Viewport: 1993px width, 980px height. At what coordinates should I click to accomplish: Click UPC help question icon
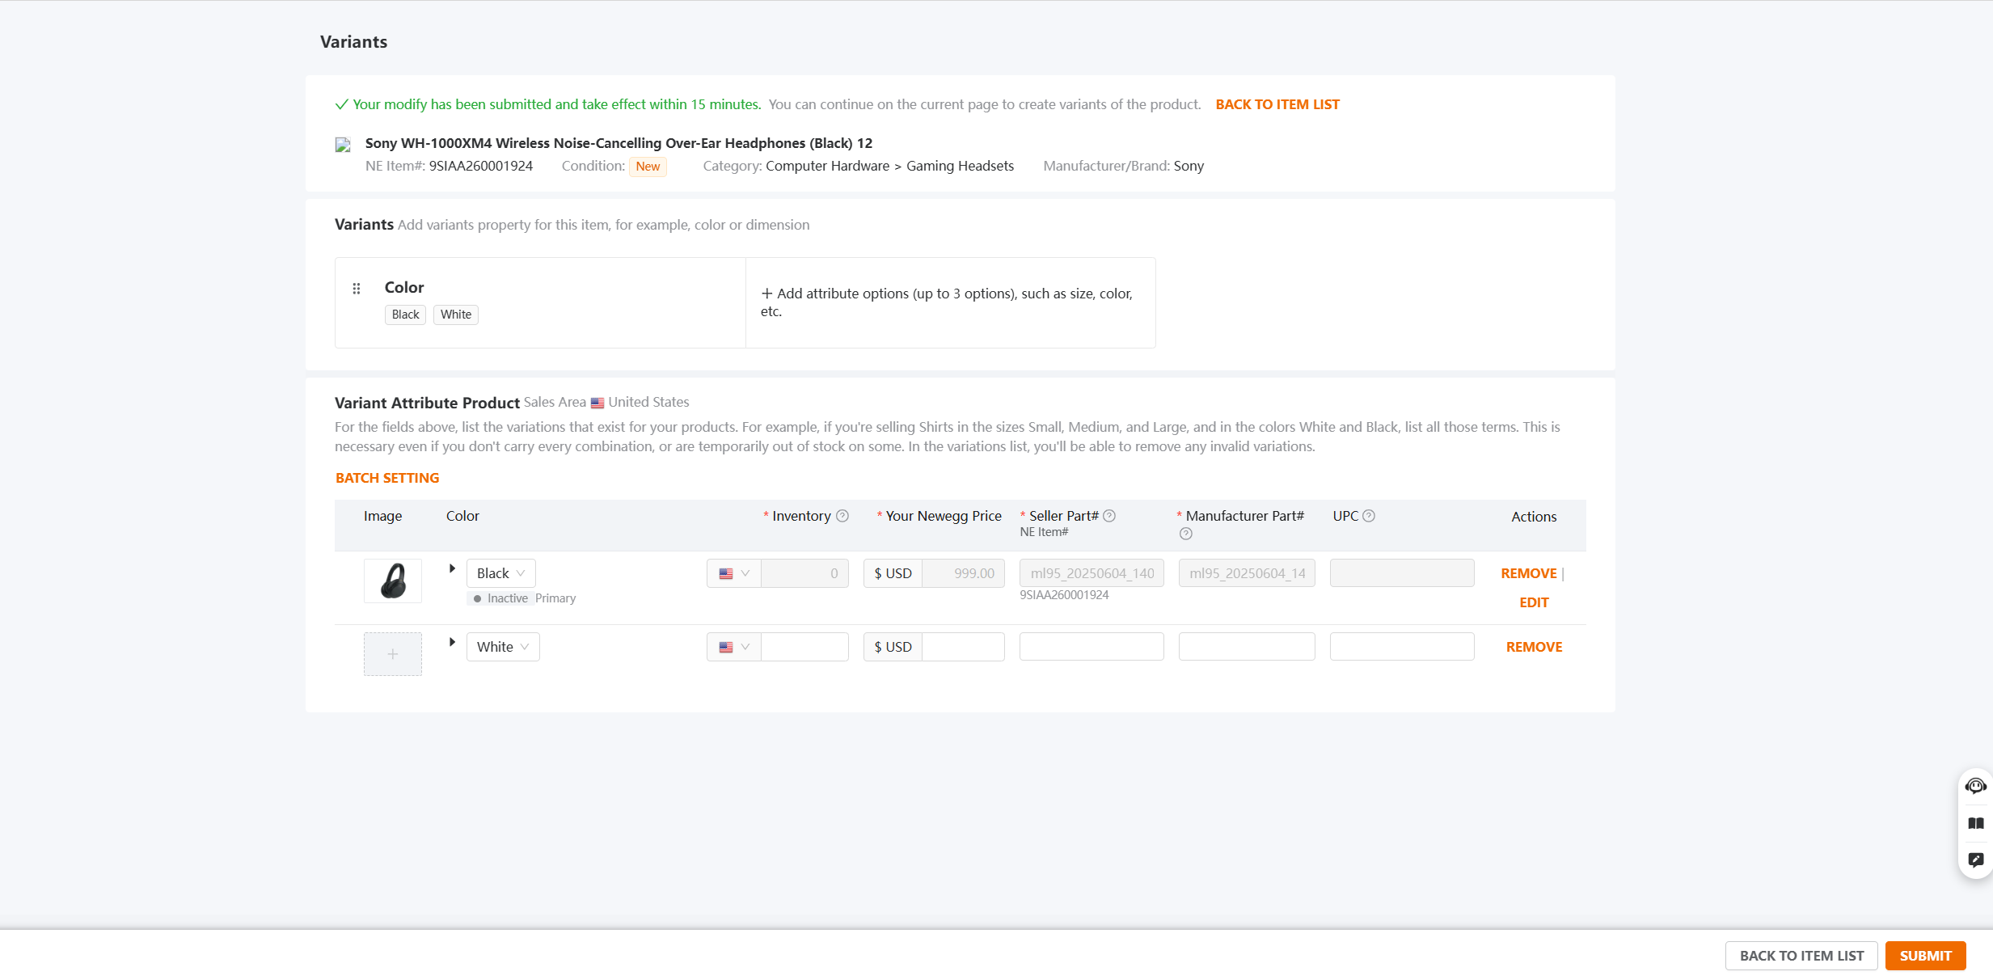tap(1369, 516)
